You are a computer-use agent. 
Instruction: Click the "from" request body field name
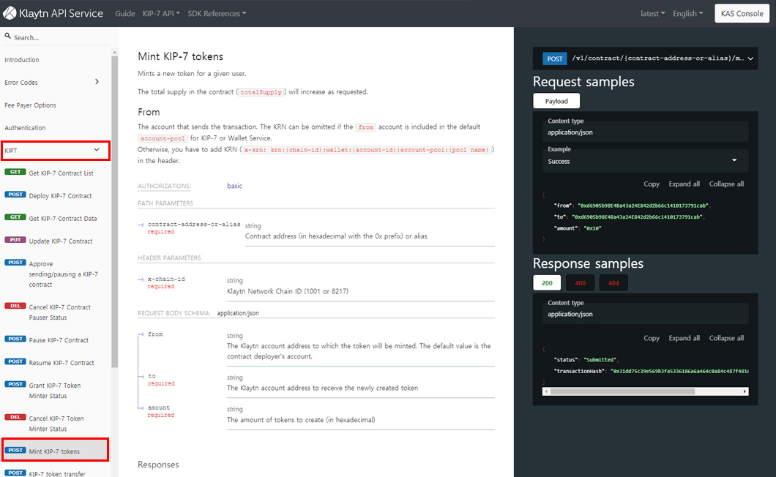pyautogui.click(x=155, y=334)
